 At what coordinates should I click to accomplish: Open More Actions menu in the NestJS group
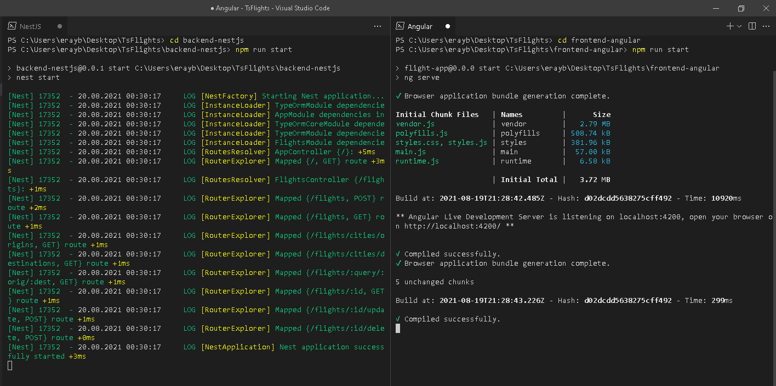(x=377, y=26)
